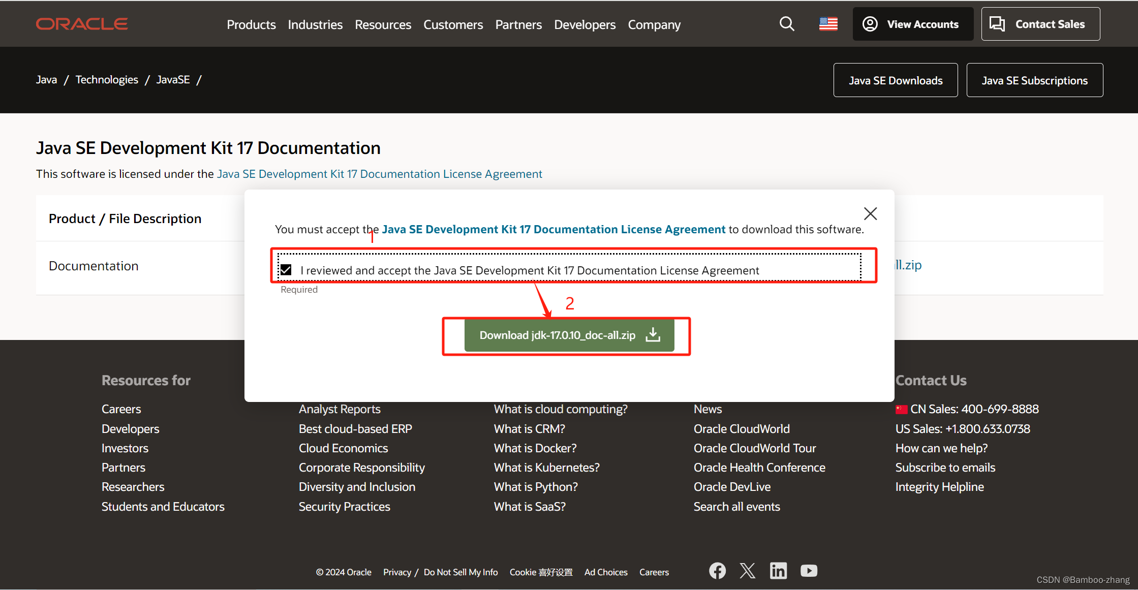Open the license agreement link under page title
The image size is (1138, 590).
tap(380, 174)
